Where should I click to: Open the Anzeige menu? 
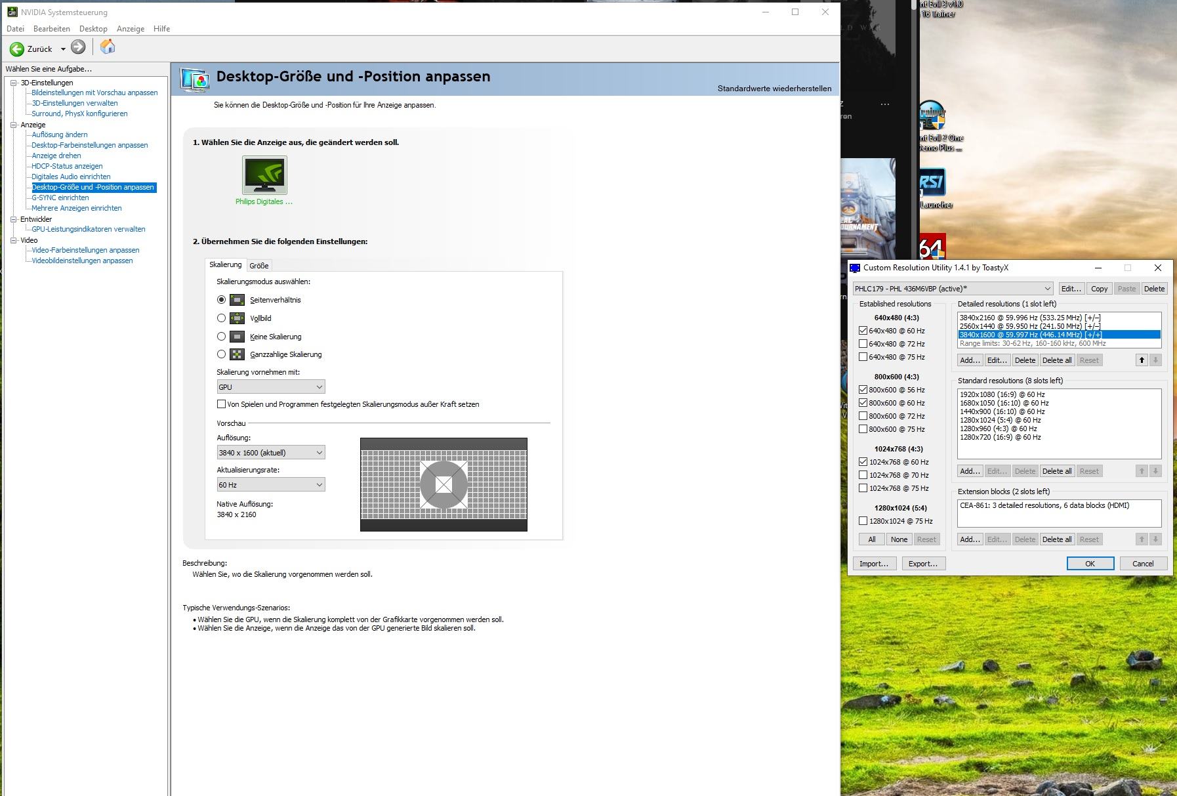click(131, 29)
